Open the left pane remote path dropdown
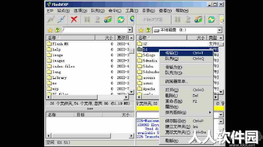 point(130,30)
